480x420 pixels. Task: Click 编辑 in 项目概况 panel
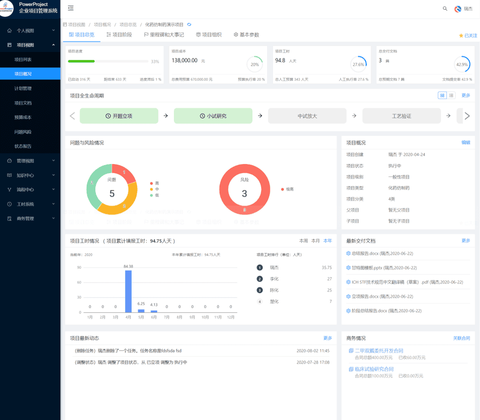coord(465,142)
